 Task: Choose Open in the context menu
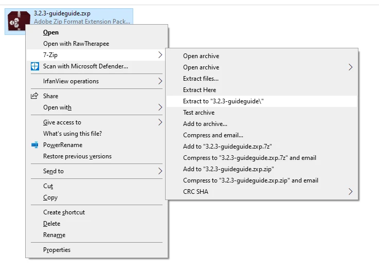coord(97,32)
